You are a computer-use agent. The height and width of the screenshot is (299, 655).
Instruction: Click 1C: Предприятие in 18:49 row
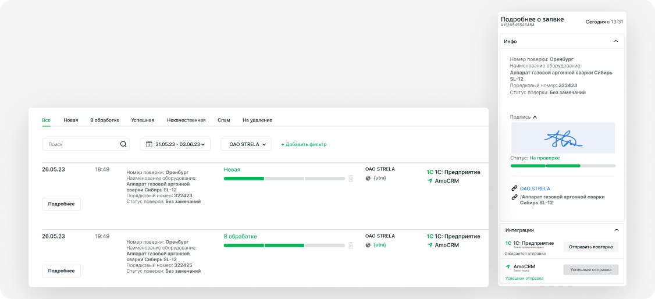coord(457,172)
